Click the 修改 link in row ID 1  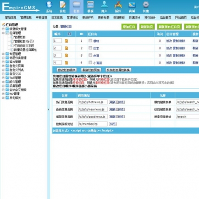tap(169, 41)
